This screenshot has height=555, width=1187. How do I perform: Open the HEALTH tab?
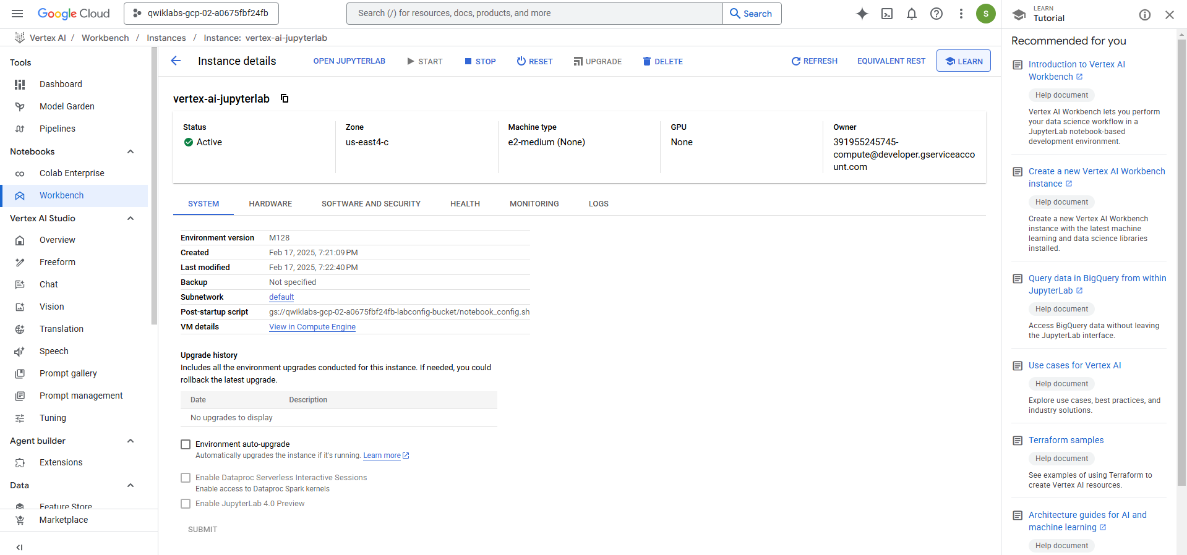pyautogui.click(x=465, y=203)
